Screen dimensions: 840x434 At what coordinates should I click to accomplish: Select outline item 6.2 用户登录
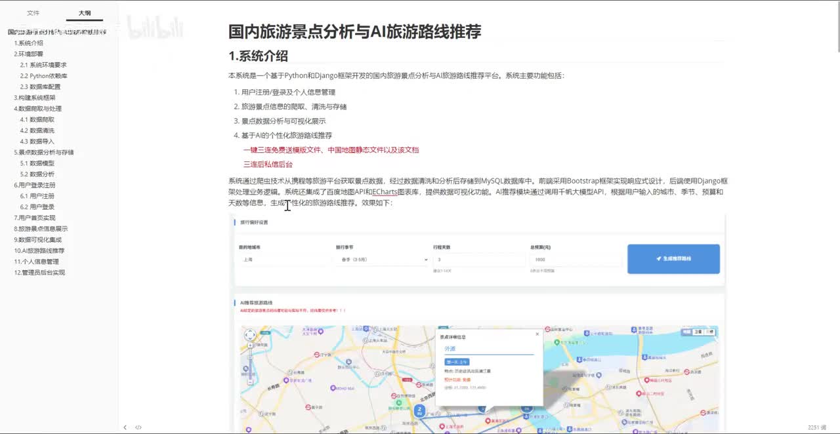point(37,207)
